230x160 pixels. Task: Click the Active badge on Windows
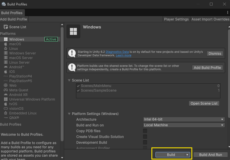point(51,39)
